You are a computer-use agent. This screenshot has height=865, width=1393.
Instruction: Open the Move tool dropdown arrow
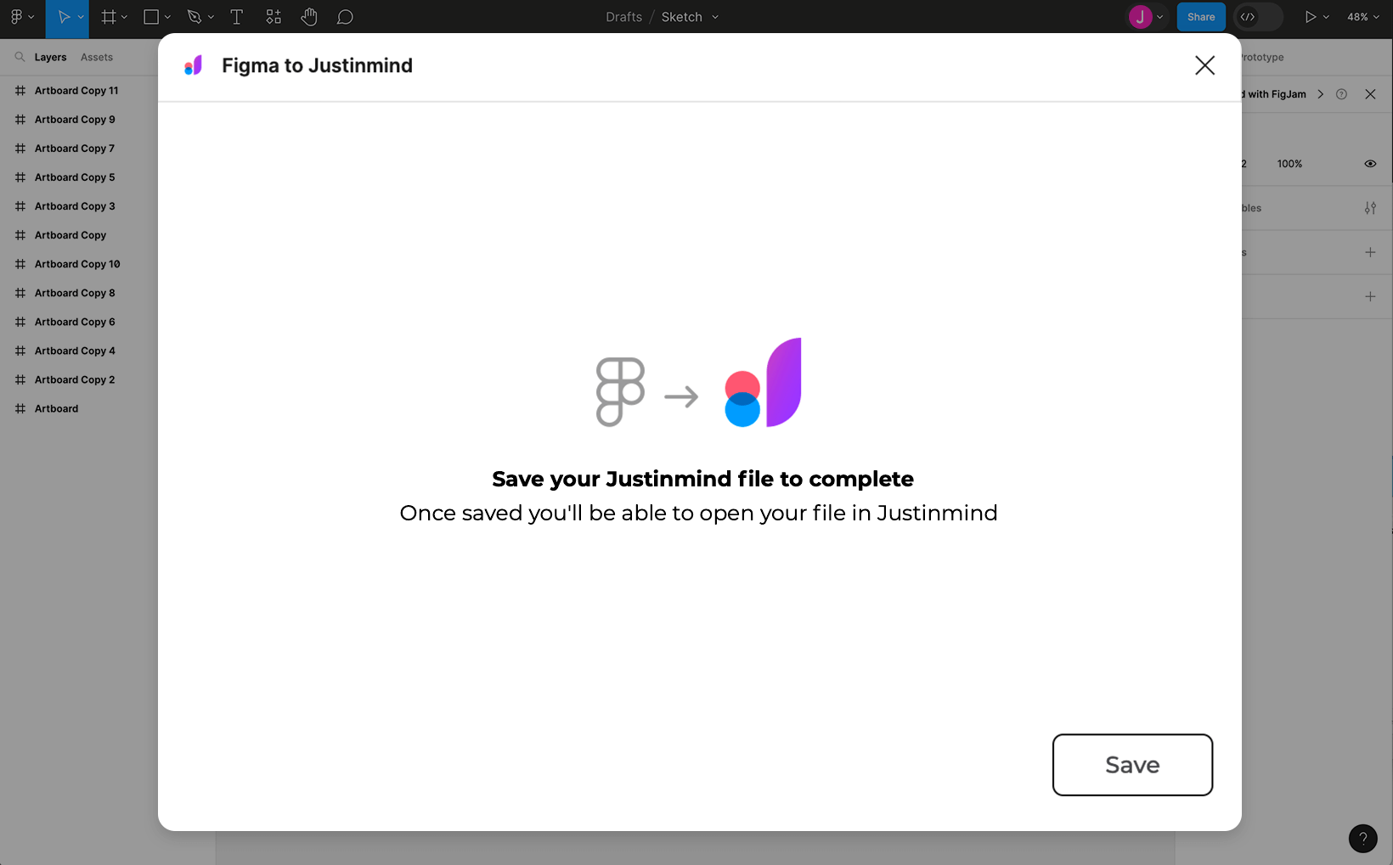click(x=81, y=17)
